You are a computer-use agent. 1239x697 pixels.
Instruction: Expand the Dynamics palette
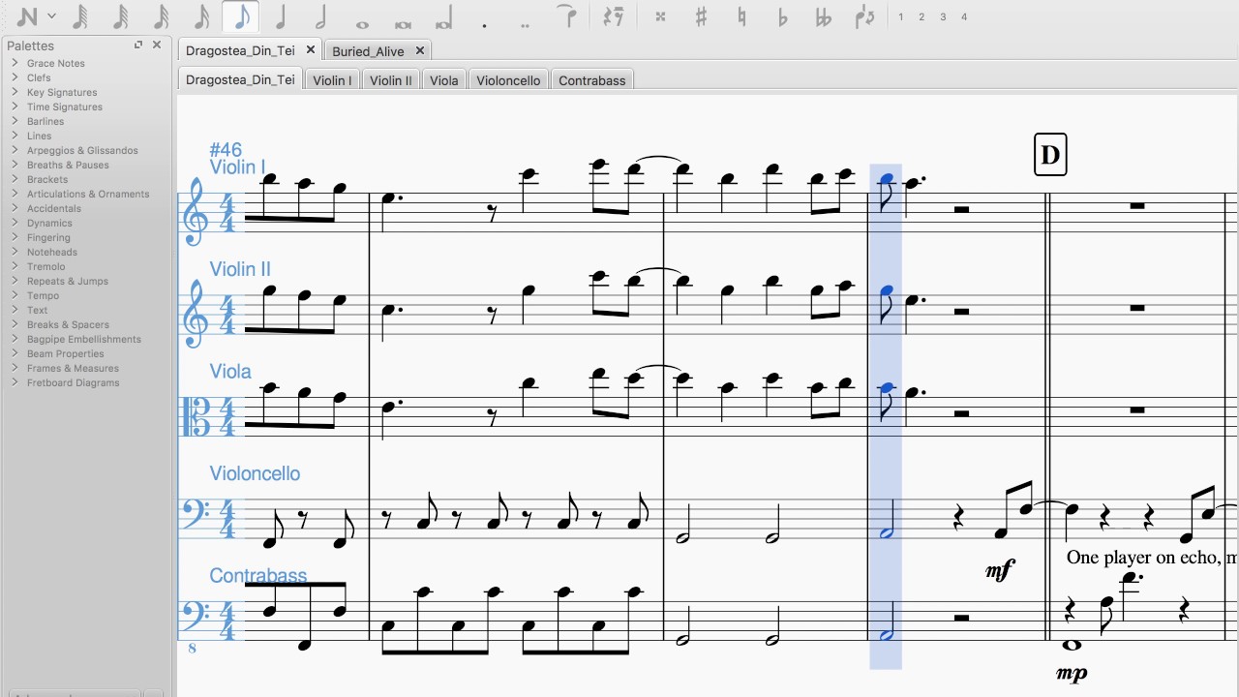[x=15, y=223]
